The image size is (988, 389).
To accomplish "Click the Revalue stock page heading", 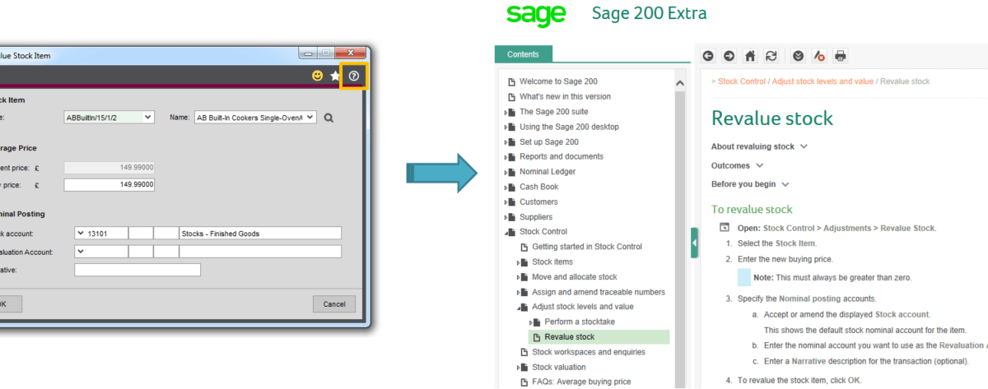I will click(x=772, y=118).
